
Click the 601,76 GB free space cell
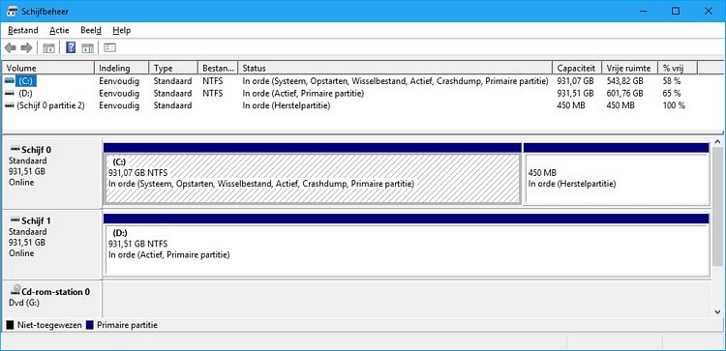tap(624, 94)
